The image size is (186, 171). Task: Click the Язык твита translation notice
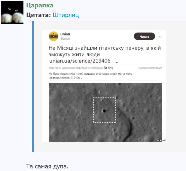pyautogui.click(x=76, y=68)
